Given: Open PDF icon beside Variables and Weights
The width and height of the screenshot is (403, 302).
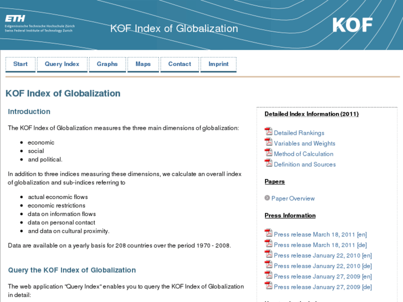Looking at the screenshot, I should [269, 142].
